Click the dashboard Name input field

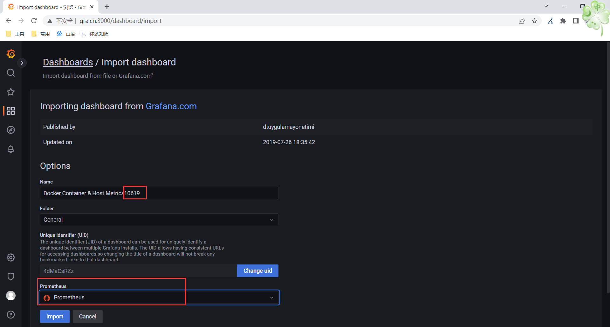(x=159, y=193)
